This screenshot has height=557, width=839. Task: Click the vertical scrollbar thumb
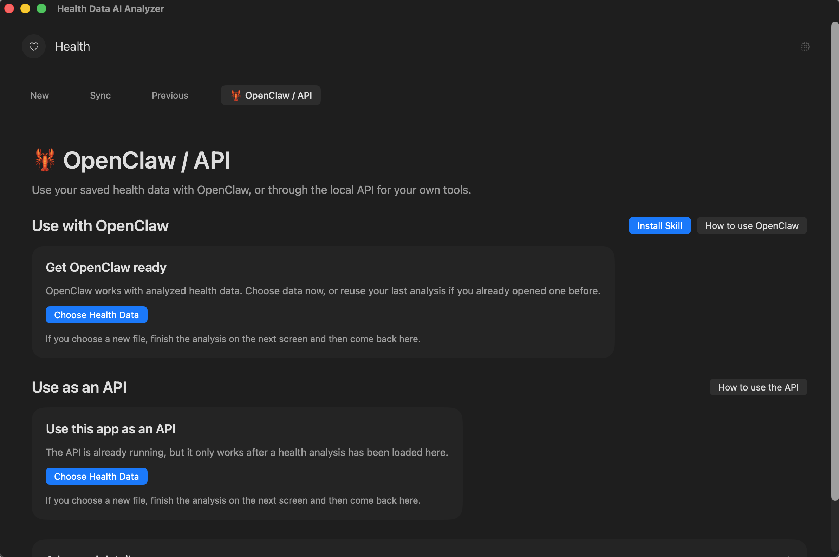click(835, 261)
